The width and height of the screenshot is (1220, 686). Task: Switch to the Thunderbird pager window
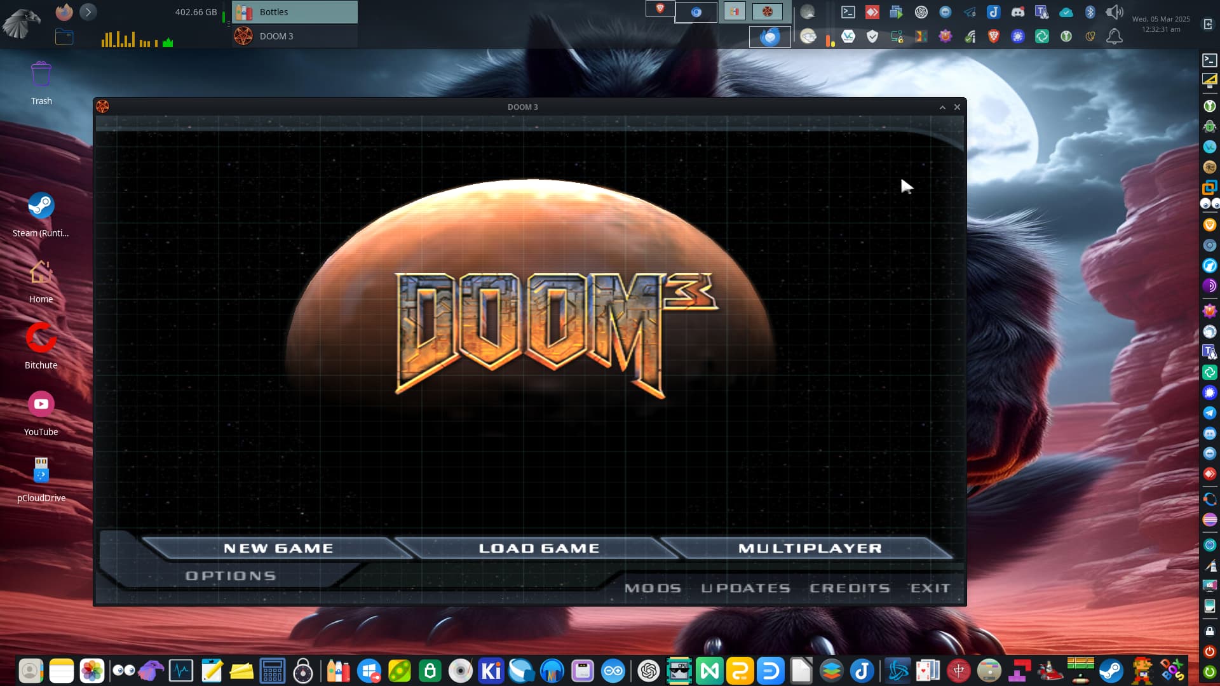(770, 37)
